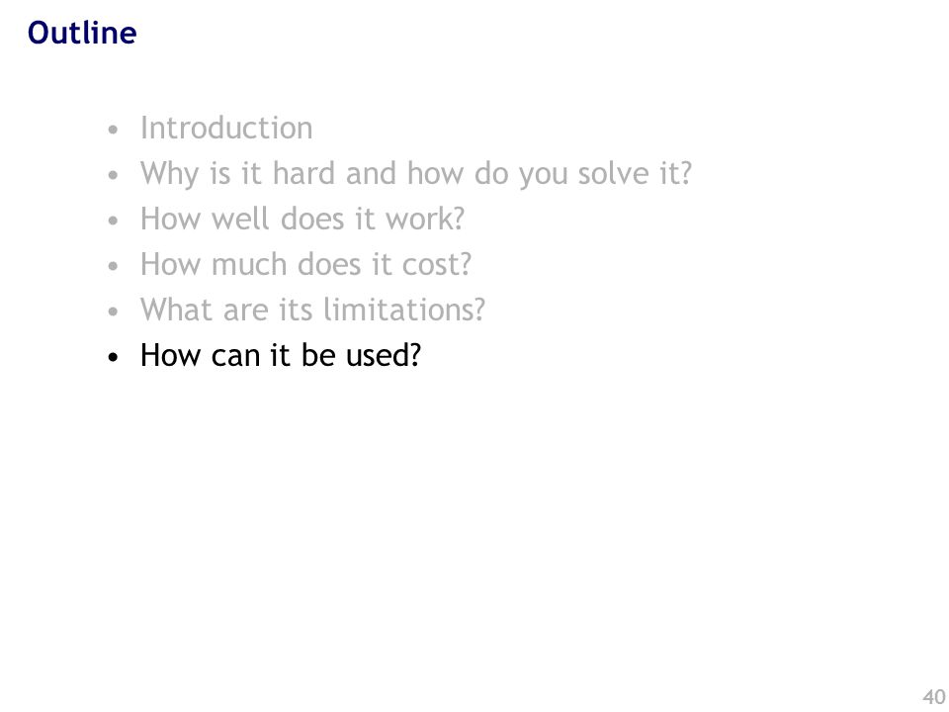Click the word 'hard' in second bullet

tap(303, 174)
